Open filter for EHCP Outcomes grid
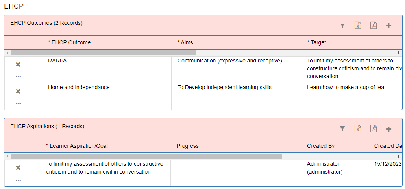 tap(342, 26)
